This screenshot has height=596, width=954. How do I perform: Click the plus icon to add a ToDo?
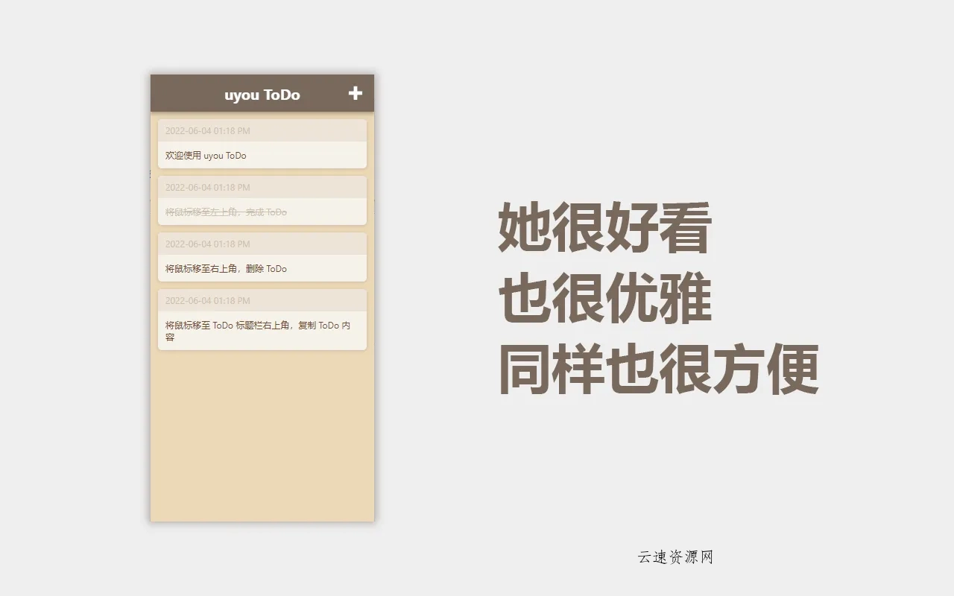pyautogui.click(x=356, y=93)
